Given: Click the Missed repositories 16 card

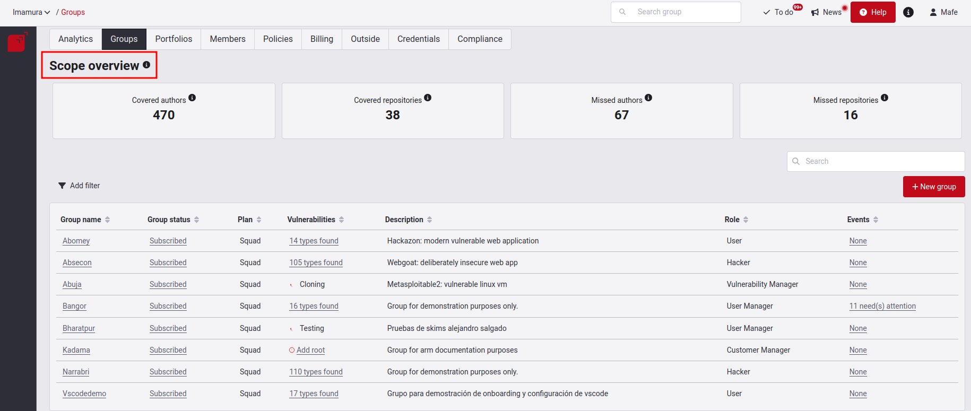Looking at the screenshot, I should [x=851, y=111].
